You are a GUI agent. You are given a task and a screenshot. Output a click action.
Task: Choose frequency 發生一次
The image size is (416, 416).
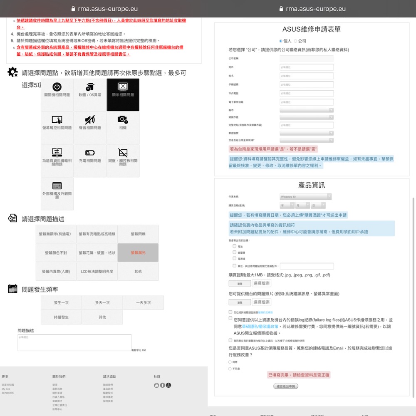click(x=61, y=302)
